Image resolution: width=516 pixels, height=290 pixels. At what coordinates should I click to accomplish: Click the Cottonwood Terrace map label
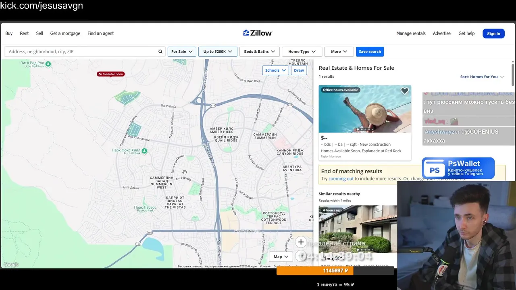click(274, 218)
